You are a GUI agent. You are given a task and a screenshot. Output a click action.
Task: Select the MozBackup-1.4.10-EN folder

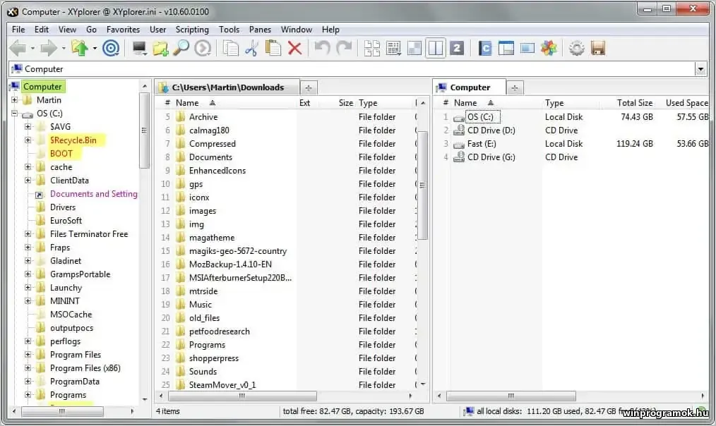(231, 264)
